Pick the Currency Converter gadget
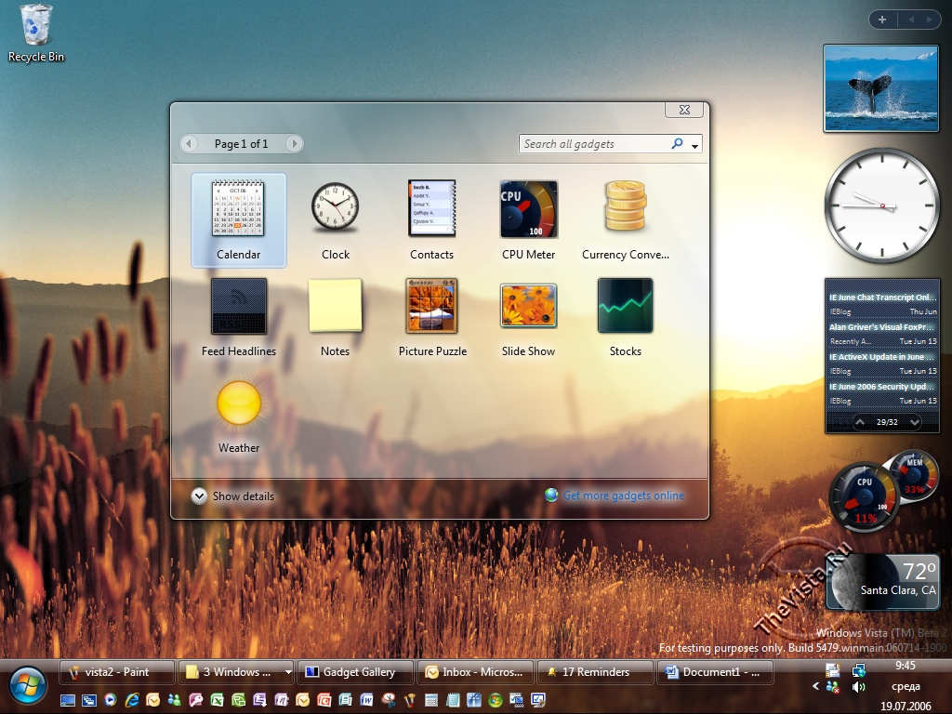This screenshot has height=714, width=952. coord(625,207)
